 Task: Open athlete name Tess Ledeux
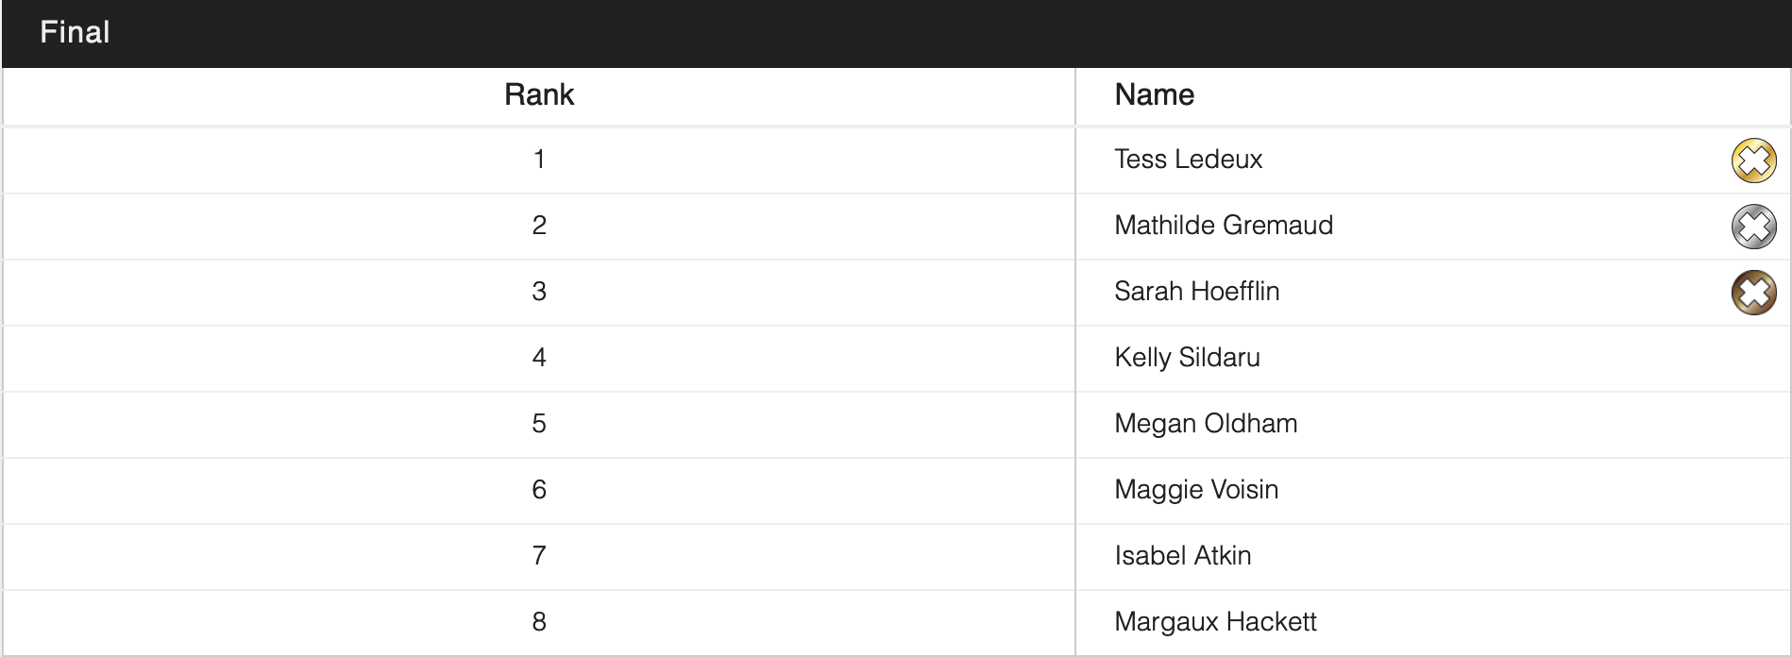tap(1188, 160)
